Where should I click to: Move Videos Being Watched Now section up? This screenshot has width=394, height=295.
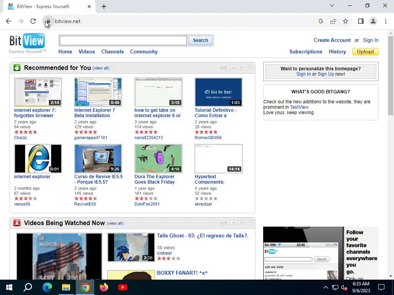tap(234, 222)
